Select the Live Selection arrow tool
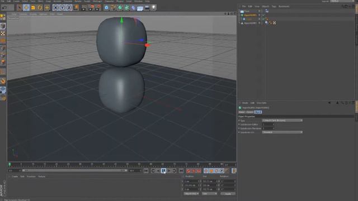Image resolution: width=358 pixels, height=201 pixels. tap(20, 8)
